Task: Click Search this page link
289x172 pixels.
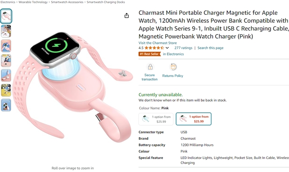Action: pos(210,48)
